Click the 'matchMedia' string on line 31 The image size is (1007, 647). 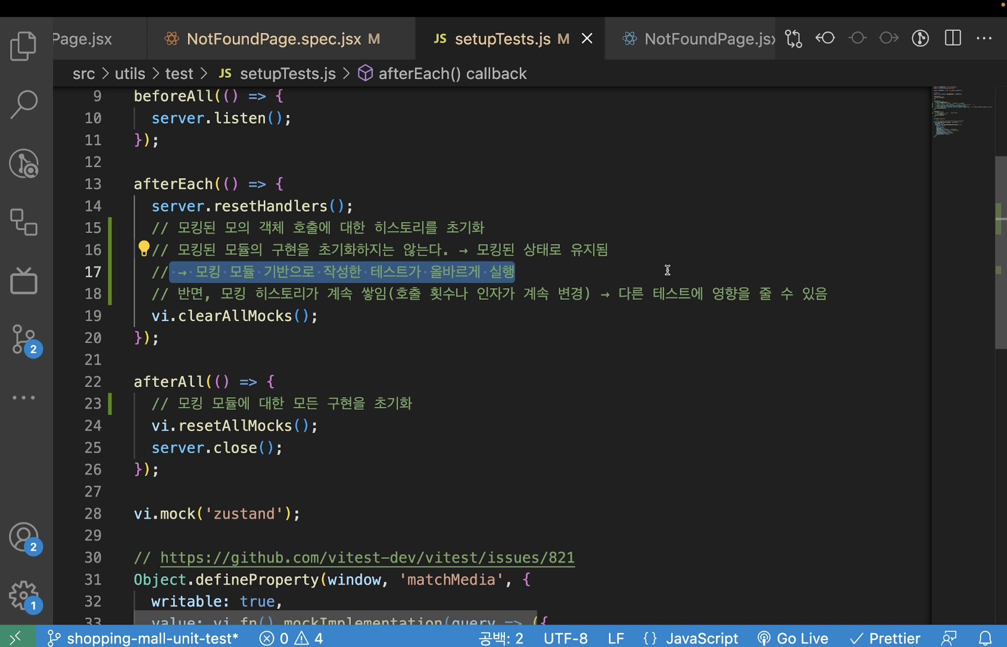point(451,579)
